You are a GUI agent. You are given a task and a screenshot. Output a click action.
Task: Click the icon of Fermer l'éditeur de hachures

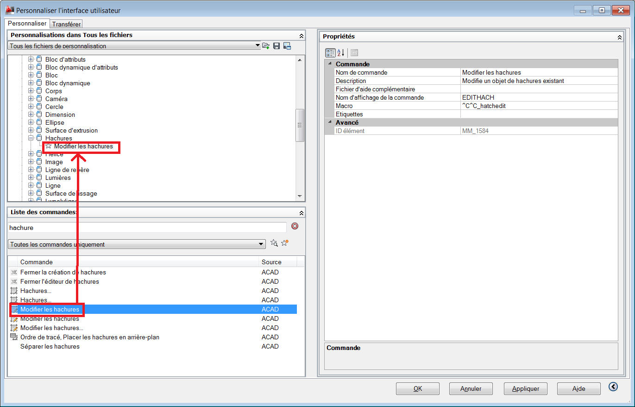tap(14, 281)
